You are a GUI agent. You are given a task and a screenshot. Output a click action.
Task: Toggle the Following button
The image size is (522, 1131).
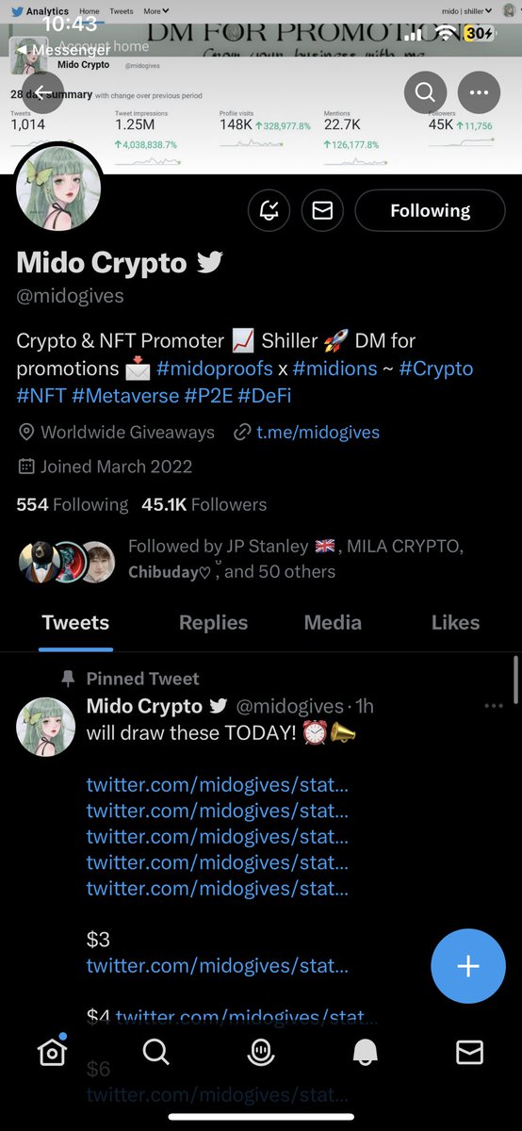[x=430, y=210]
